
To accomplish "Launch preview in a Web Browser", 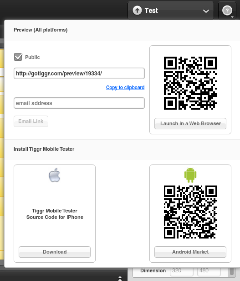I will pyautogui.click(x=190, y=123).
